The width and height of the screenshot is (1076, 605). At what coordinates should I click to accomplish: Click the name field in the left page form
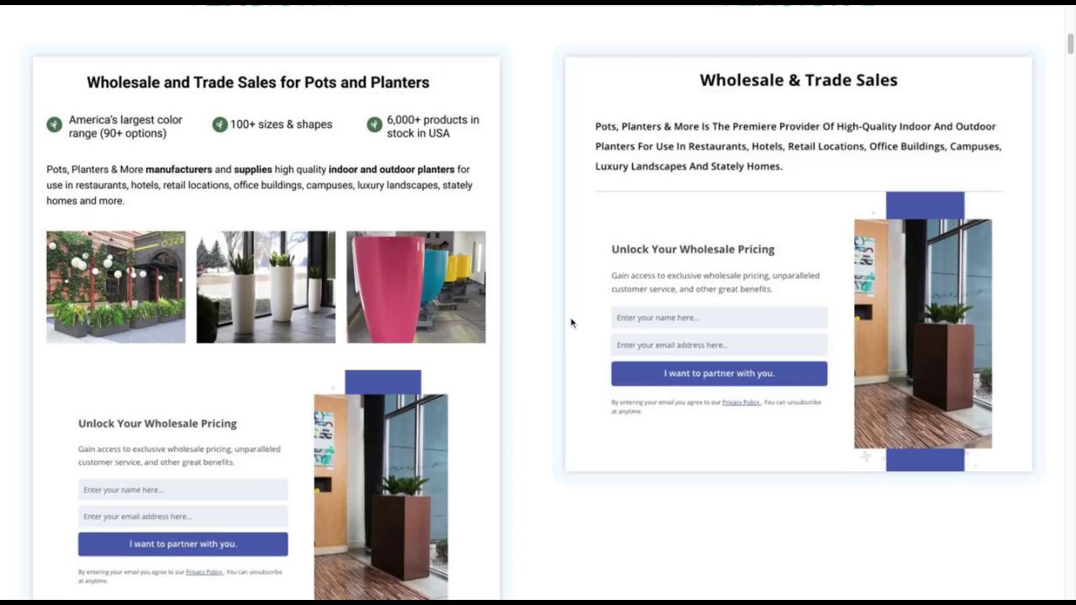coord(183,490)
